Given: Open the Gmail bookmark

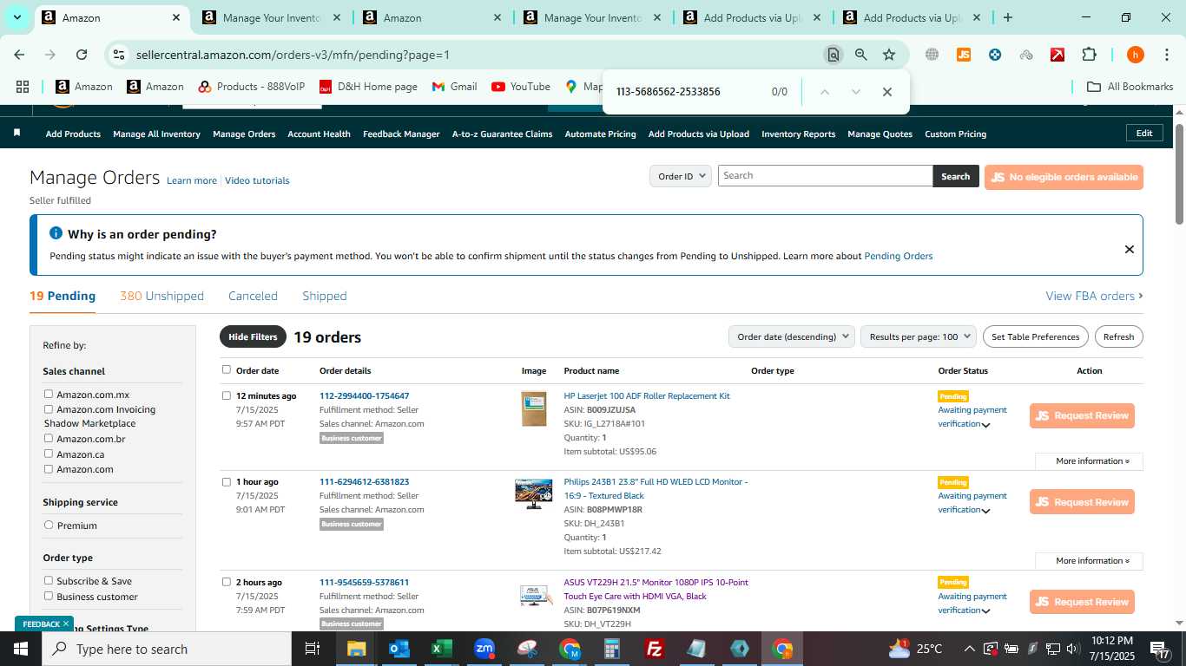Looking at the screenshot, I should (x=454, y=87).
